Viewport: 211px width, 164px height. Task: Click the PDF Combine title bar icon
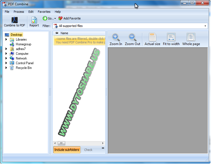(x=4, y=4)
